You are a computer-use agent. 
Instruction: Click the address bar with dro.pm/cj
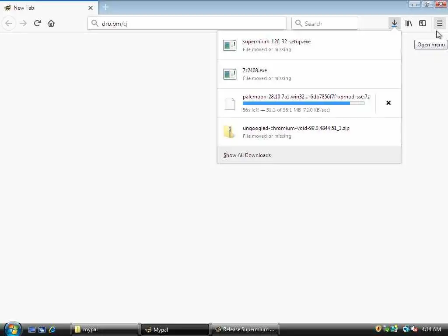tap(187, 24)
